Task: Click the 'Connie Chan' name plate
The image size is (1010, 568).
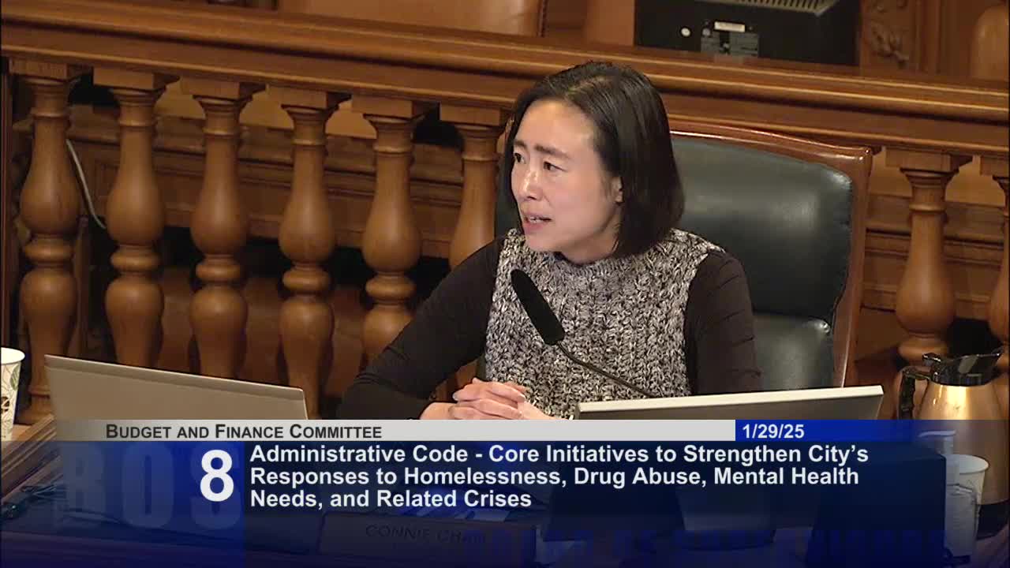Action: [x=426, y=534]
